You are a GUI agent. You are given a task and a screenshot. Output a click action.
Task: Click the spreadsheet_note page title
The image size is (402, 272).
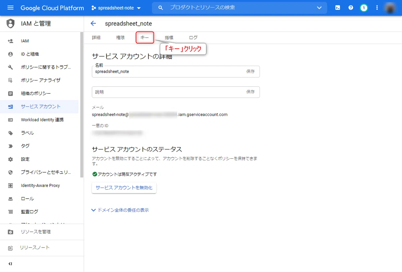[128, 23]
